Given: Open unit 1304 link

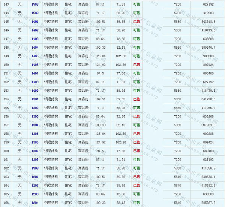Looking at the screenshot, I should (x=35, y=125).
